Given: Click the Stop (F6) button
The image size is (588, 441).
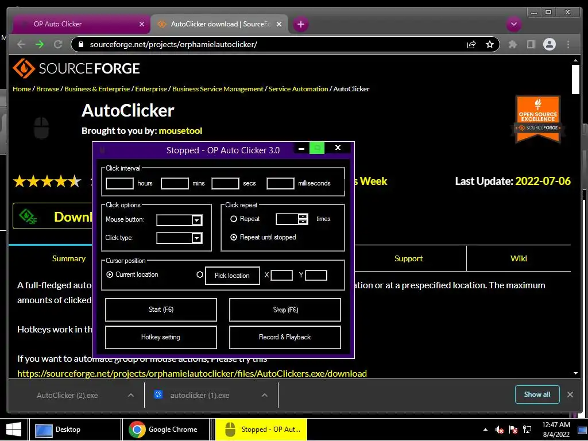Looking at the screenshot, I should click(285, 310).
